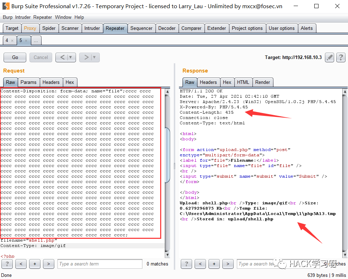Click the Burp Suite logo icon
The width and height of the screenshot is (348, 279).
tap(6, 6)
